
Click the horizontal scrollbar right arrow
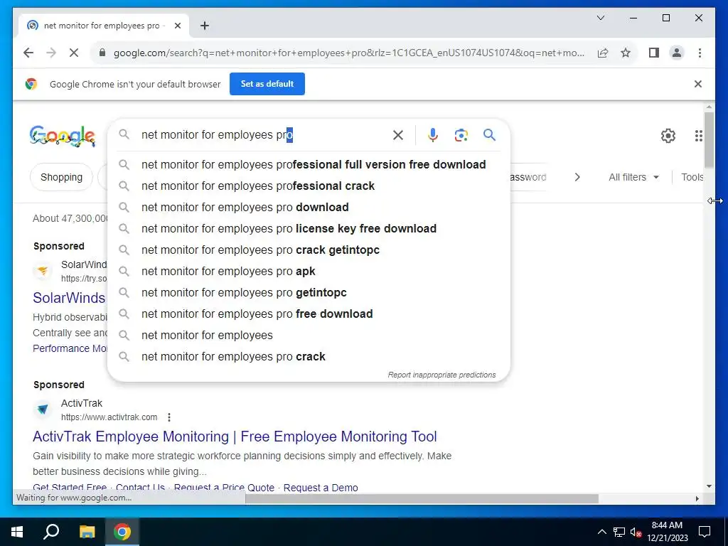pos(697,498)
